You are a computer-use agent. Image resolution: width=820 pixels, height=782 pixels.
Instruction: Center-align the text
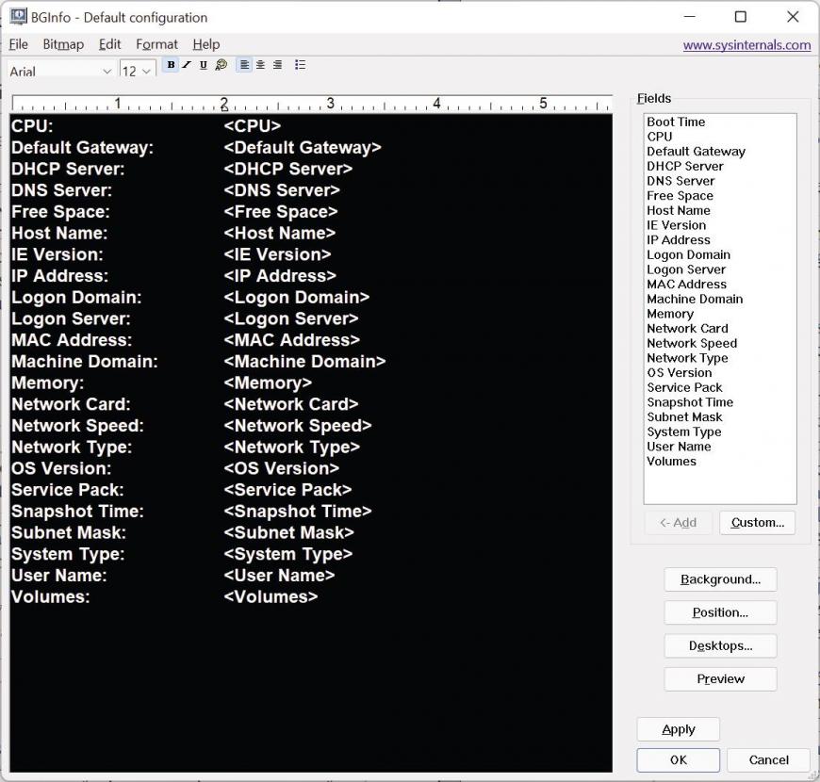260,65
